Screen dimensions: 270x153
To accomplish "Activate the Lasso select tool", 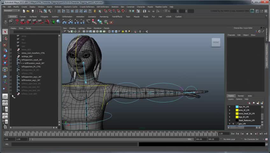I will [x=5, y=38].
